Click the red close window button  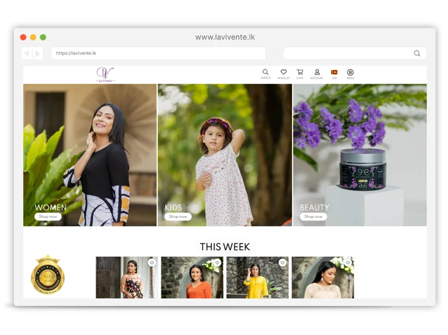(x=23, y=37)
